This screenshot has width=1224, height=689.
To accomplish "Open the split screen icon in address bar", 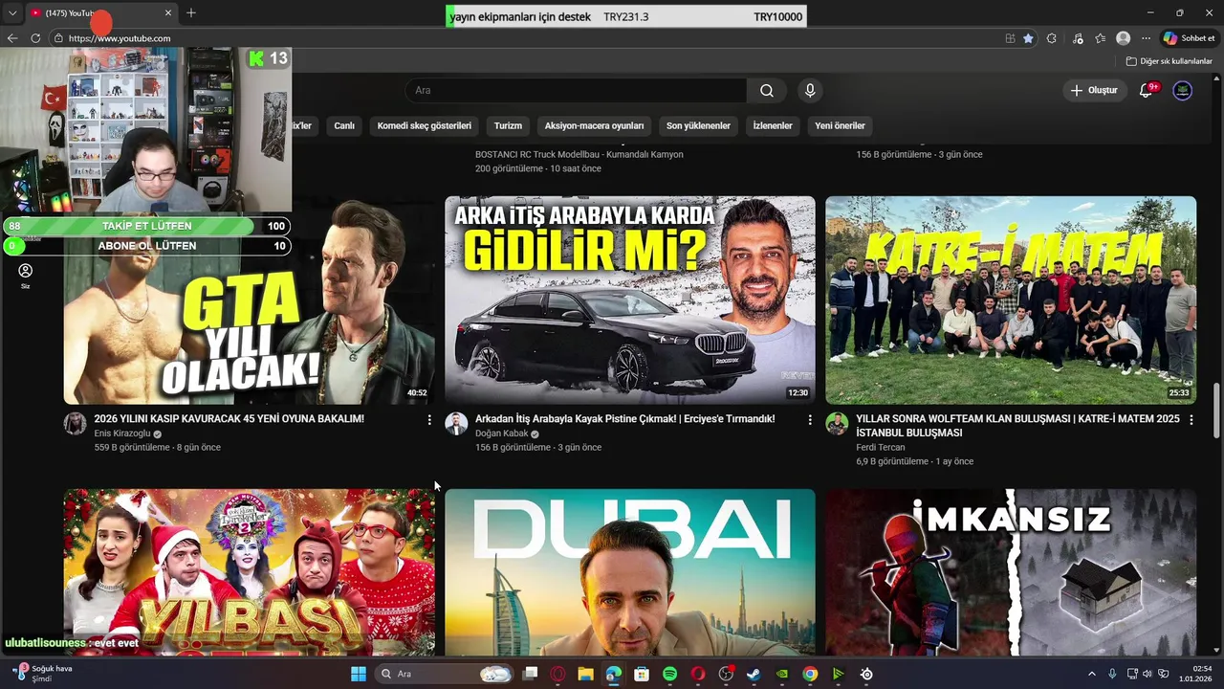I will [1010, 38].
